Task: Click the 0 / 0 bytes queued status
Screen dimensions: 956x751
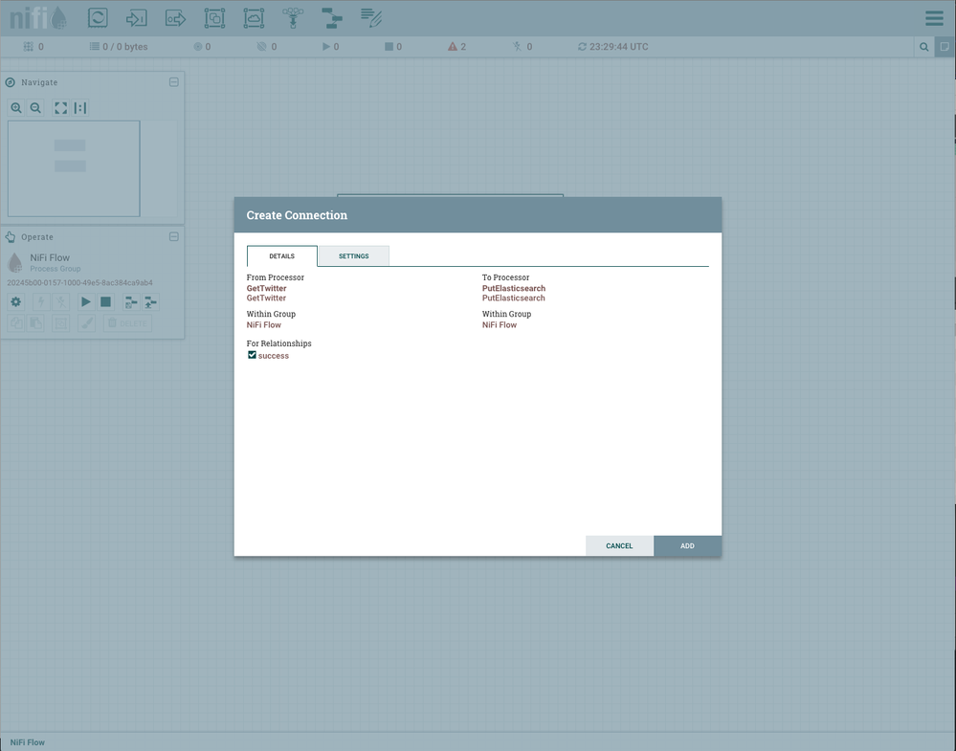Action: point(120,46)
